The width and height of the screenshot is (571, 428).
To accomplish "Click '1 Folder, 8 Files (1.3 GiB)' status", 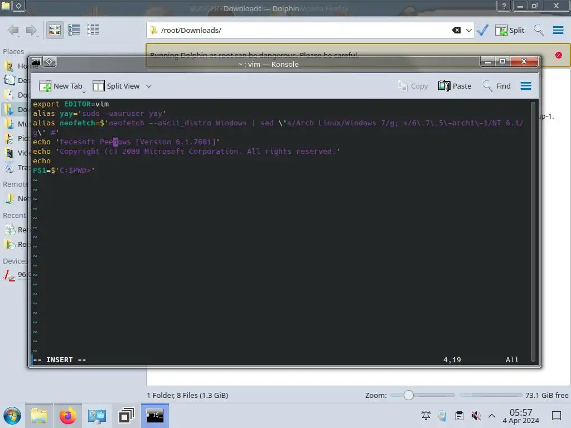I will [187, 395].
